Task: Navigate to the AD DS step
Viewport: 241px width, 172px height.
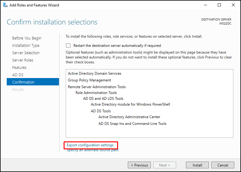Action: pos(18,75)
